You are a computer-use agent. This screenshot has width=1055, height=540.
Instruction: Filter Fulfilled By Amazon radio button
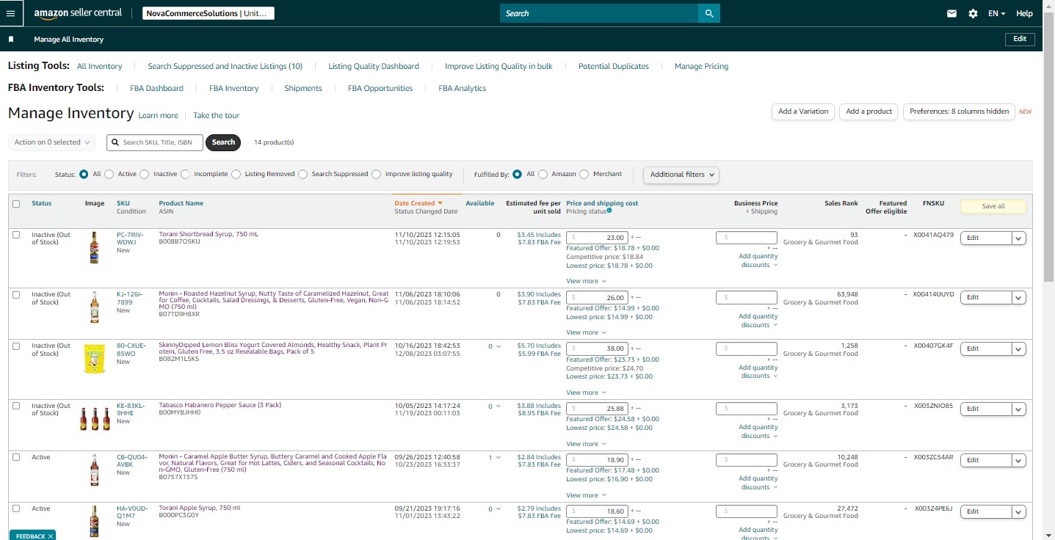pyautogui.click(x=543, y=175)
